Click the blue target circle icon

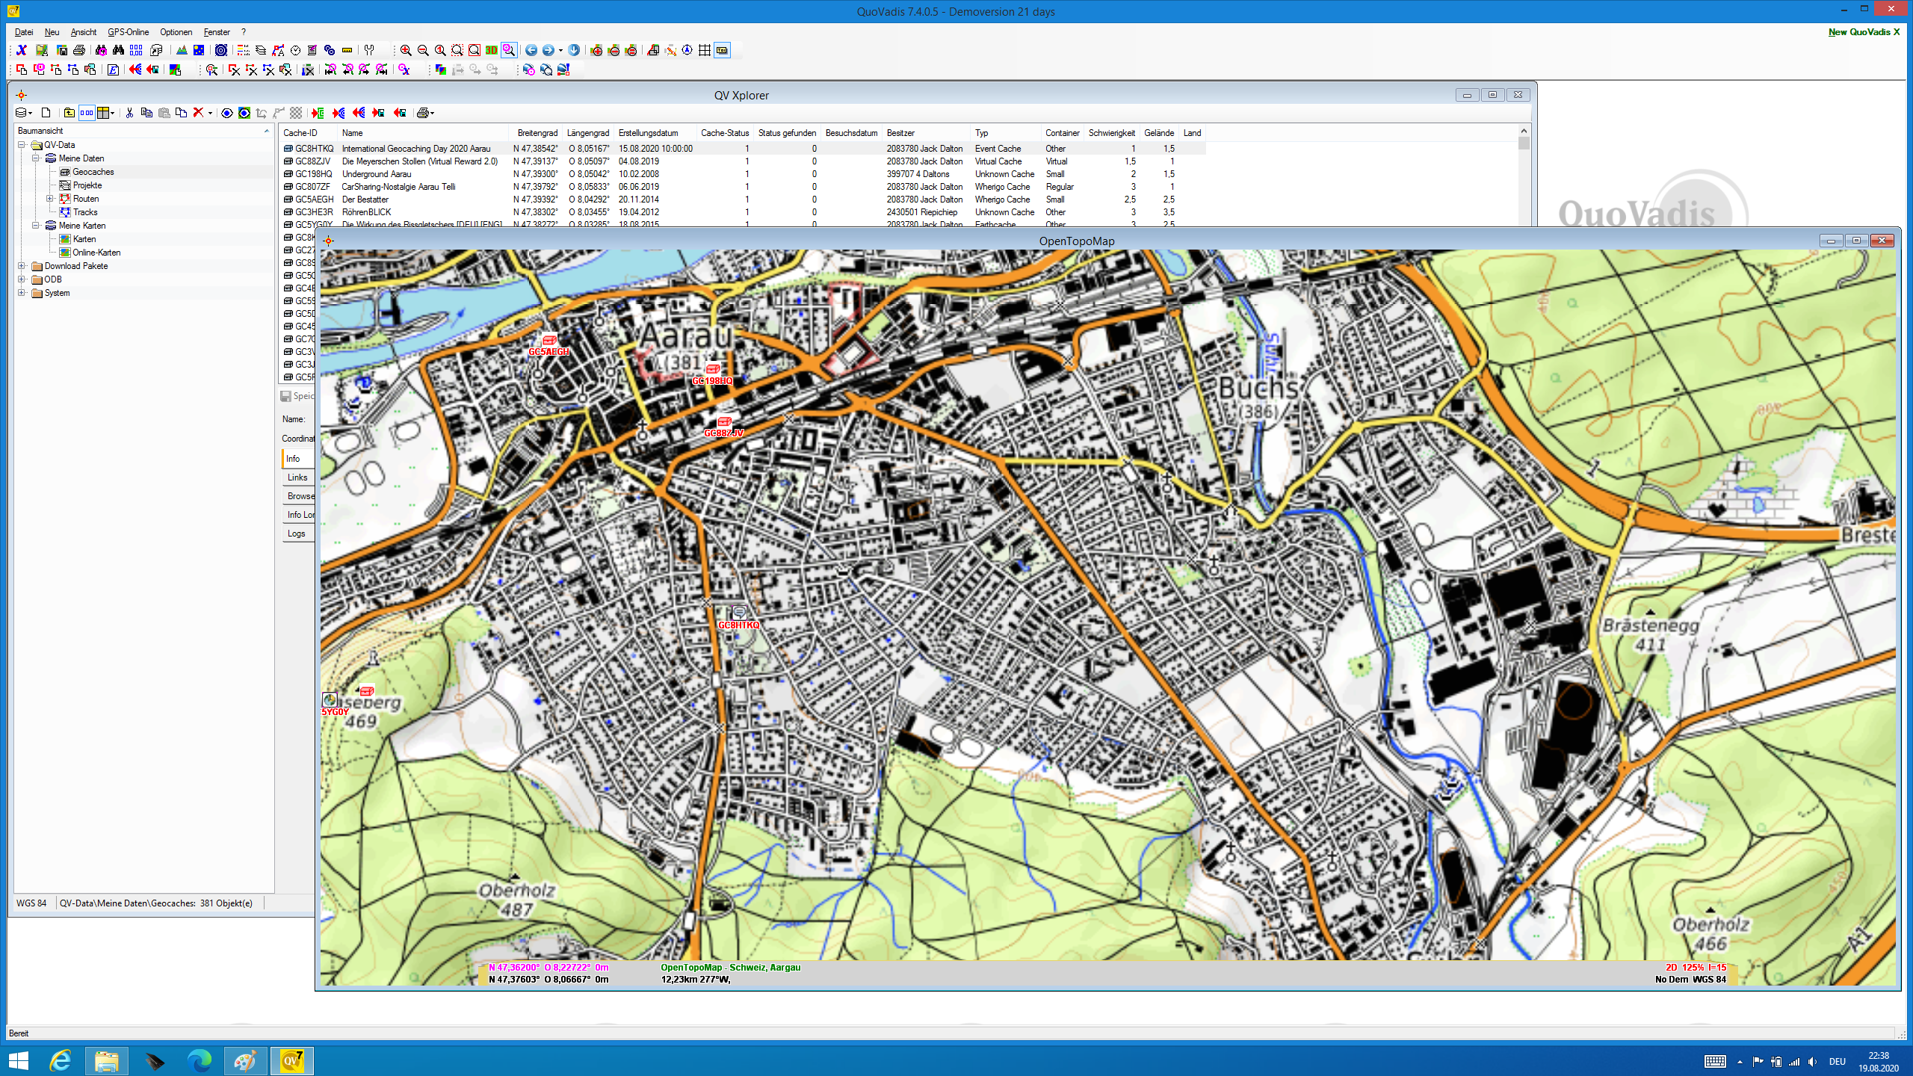pyautogui.click(x=221, y=50)
